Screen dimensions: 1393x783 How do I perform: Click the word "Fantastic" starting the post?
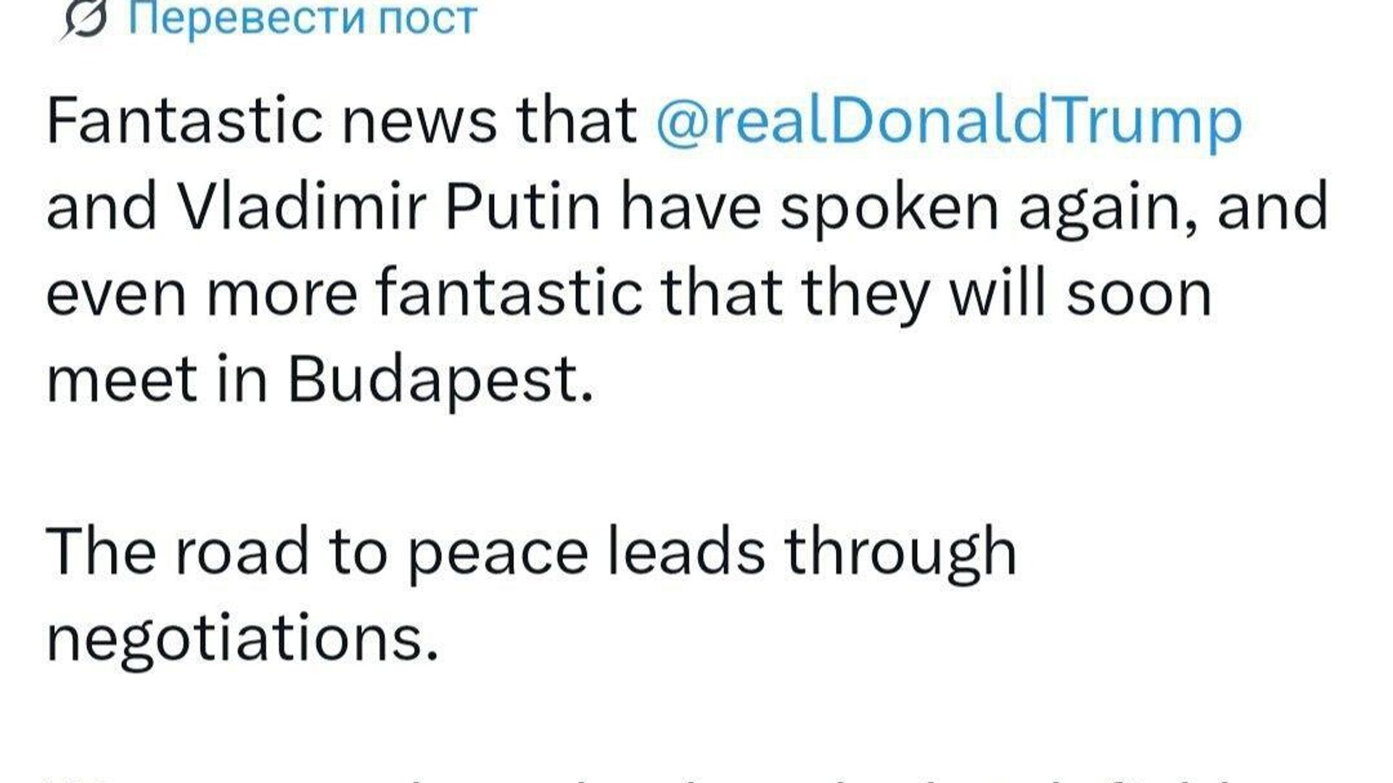click(x=184, y=121)
